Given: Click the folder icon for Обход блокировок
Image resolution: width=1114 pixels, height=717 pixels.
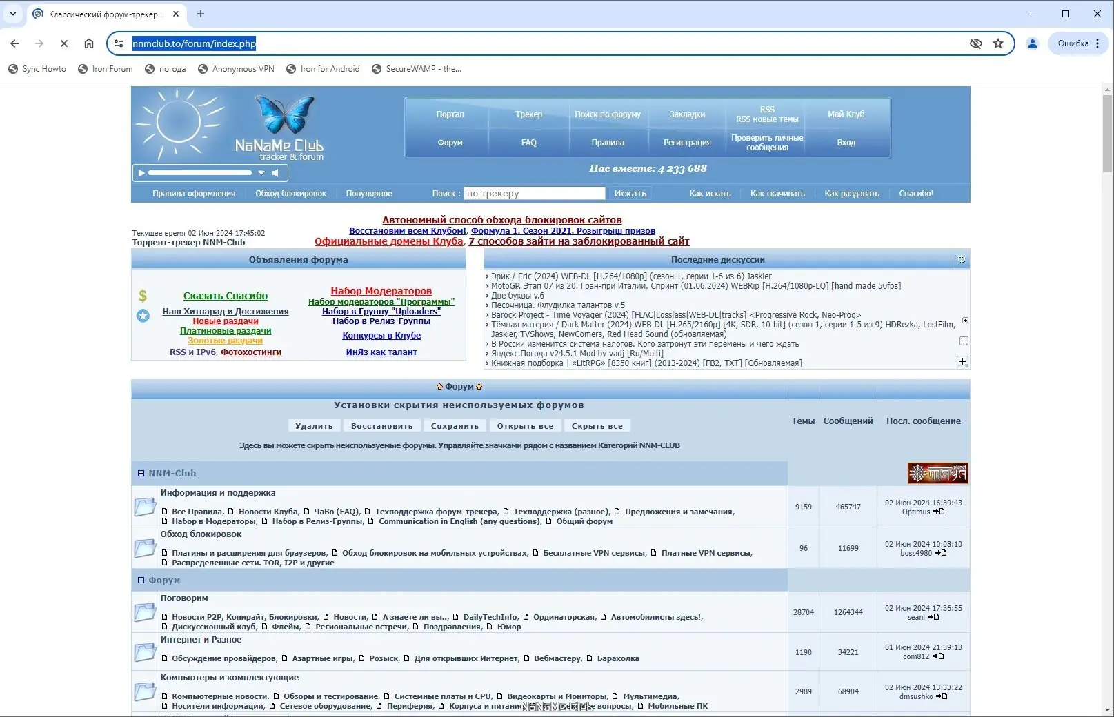Looking at the screenshot, I should [x=145, y=548].
